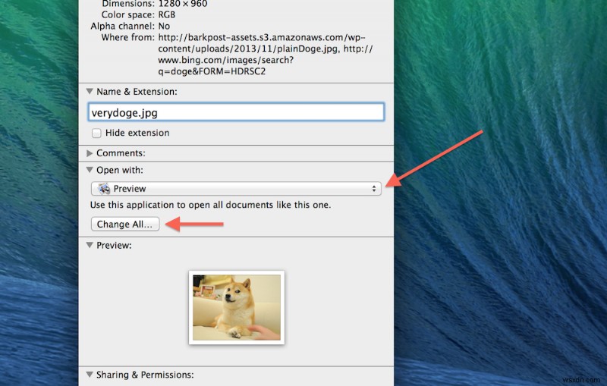Collapse the Sharing & Permissions section

pyautogui.click(x=90, y=375)
